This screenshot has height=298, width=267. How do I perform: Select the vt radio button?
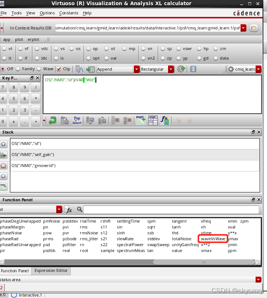4,49
